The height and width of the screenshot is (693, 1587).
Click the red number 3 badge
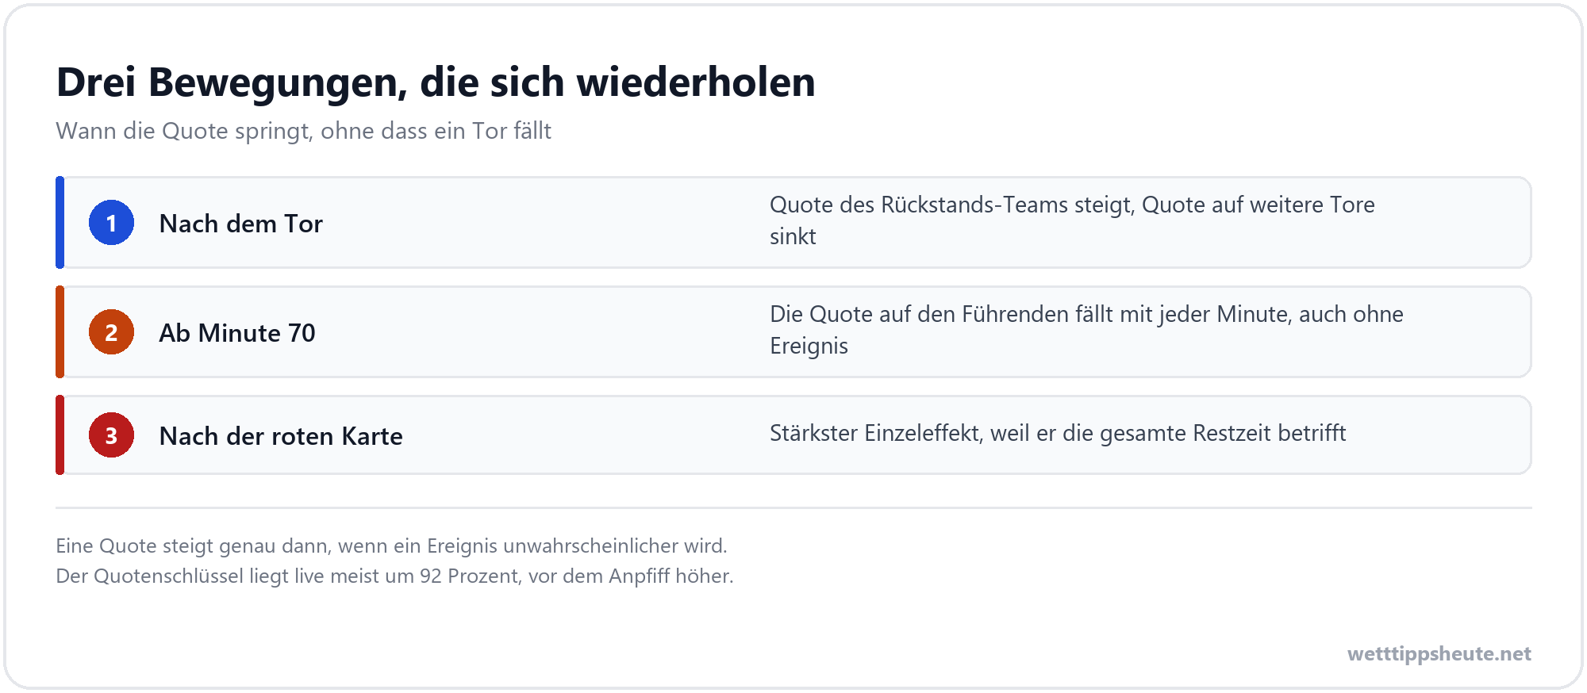click(111, 435)
